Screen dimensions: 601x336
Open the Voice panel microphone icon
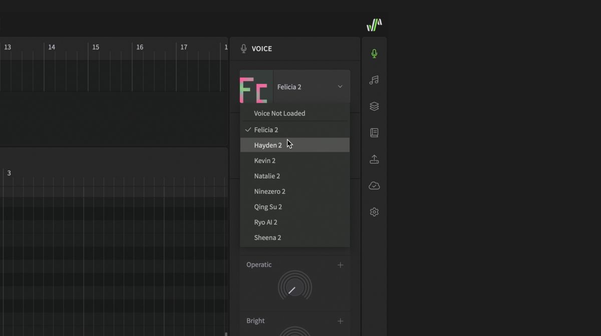pos(374,53)
